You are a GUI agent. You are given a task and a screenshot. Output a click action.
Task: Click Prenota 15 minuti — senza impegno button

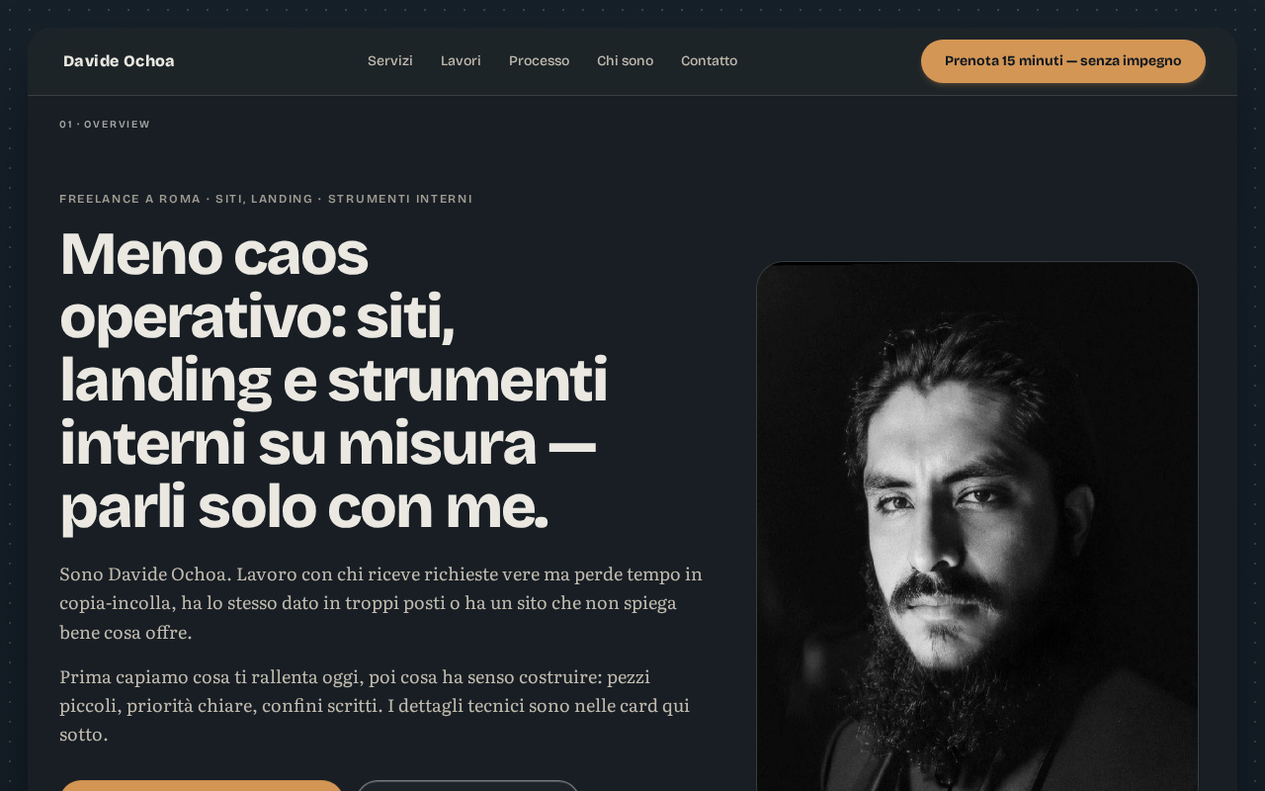tap(1063, 61)
